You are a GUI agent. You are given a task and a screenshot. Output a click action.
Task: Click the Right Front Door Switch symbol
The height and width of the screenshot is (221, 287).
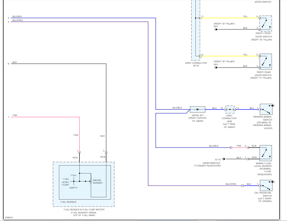pyautogui.click(x=266, y=24)
